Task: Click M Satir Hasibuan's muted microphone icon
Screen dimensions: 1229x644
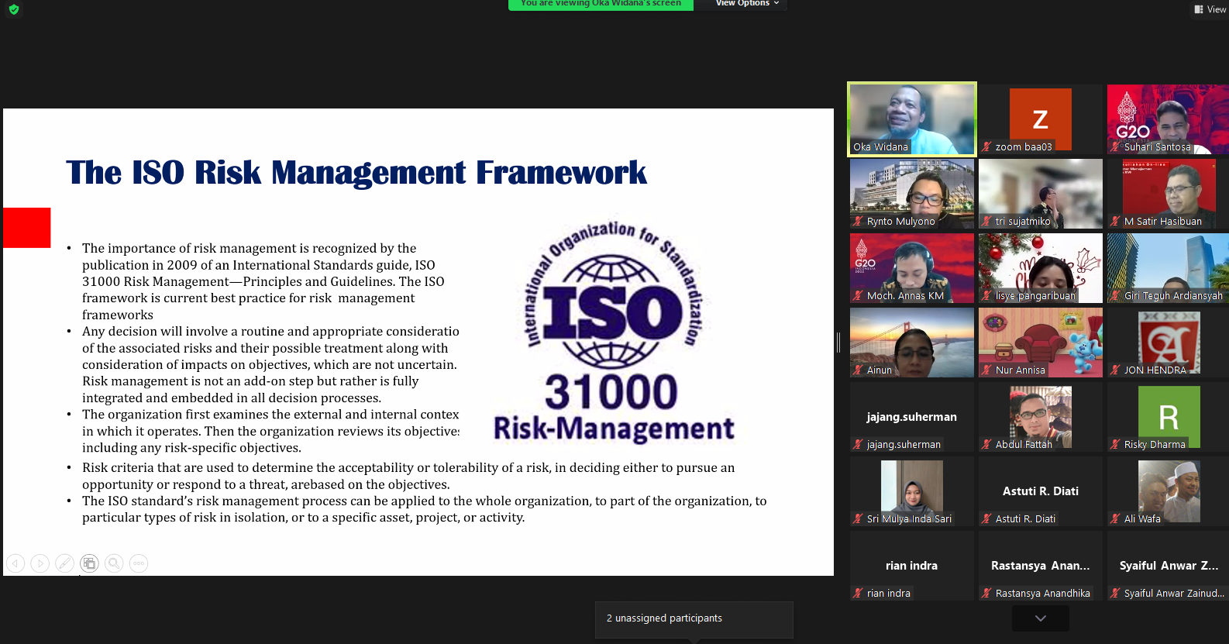Action: pos(1115,221)
